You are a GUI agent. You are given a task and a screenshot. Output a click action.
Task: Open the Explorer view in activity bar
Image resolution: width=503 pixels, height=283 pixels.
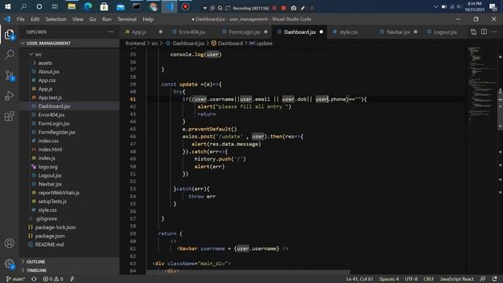pos(9,35)
